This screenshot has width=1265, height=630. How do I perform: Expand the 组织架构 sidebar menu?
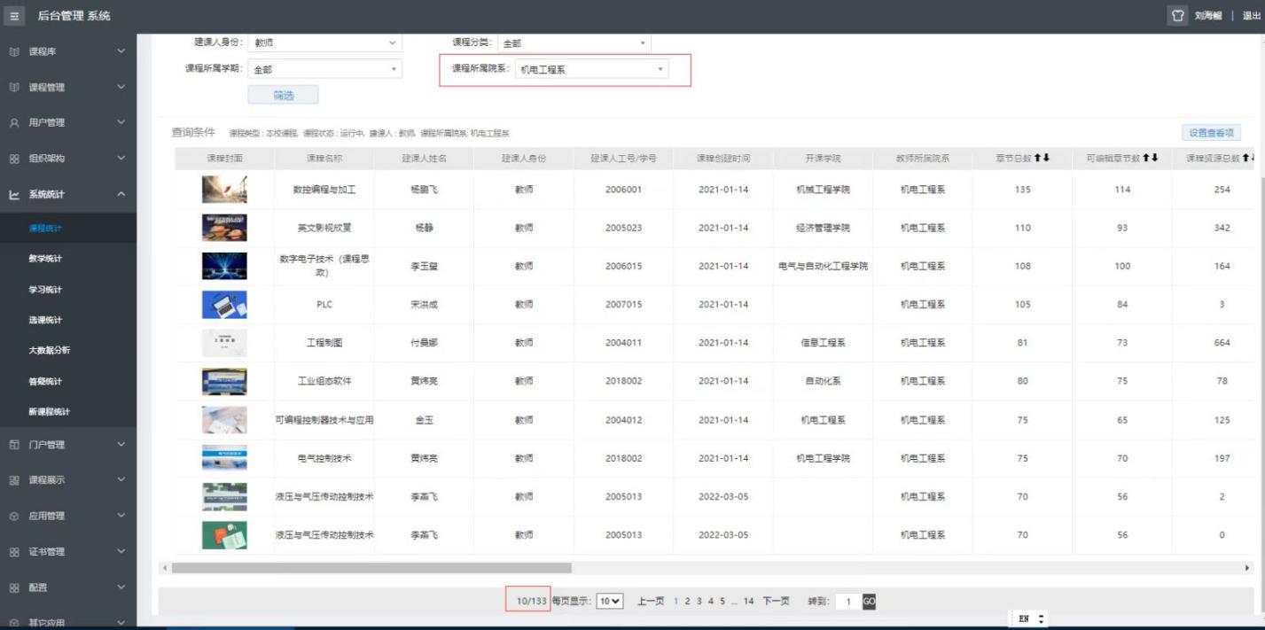121,159
